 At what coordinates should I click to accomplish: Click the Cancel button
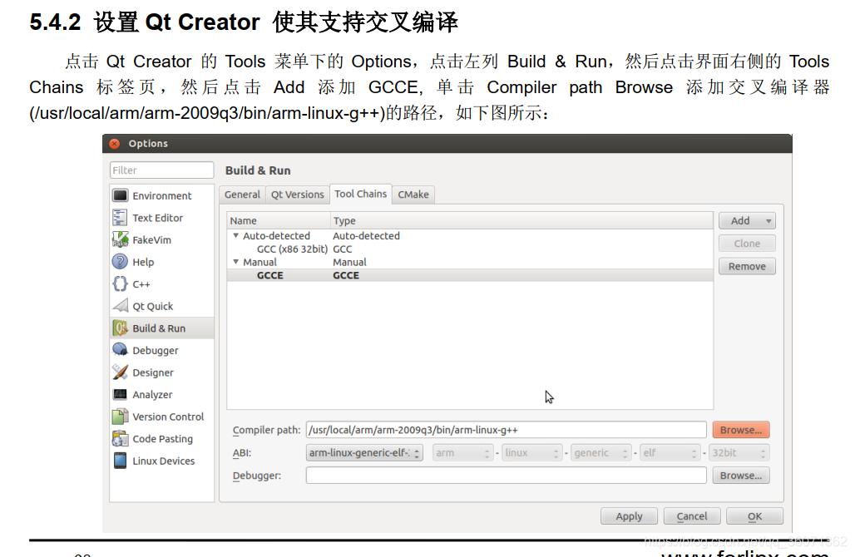click(x=692, y=516)
